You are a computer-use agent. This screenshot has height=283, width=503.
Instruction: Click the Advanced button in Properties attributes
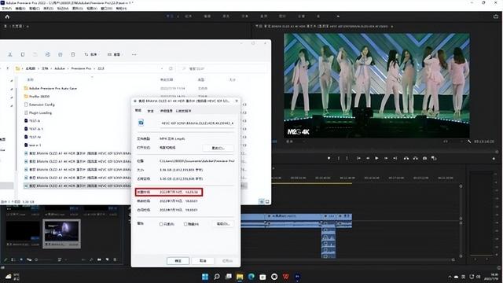(x=223, y=224)
